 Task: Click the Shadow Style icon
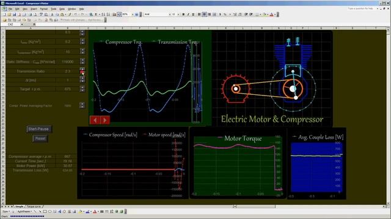(117, 211)
